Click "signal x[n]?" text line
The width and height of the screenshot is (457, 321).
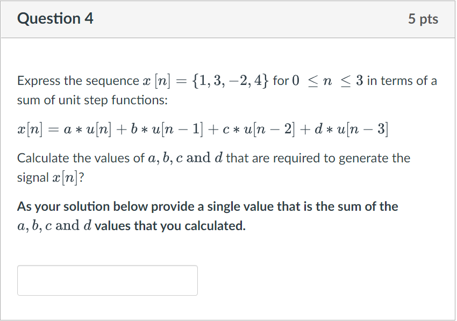(51, 177)
